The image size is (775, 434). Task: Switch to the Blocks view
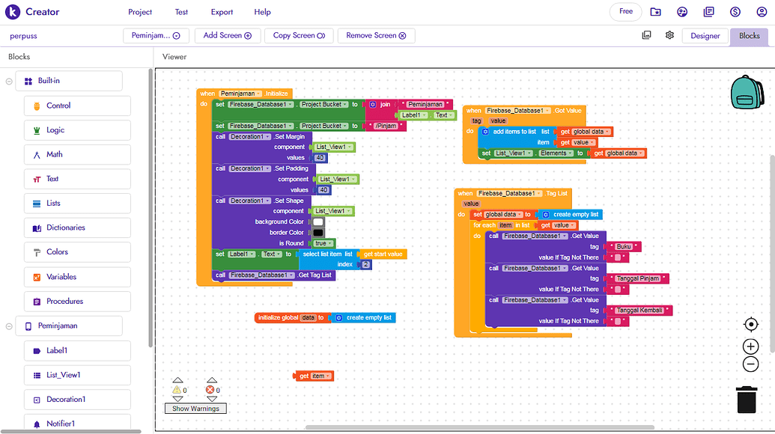pyautogui.click(x=750, y=36)
